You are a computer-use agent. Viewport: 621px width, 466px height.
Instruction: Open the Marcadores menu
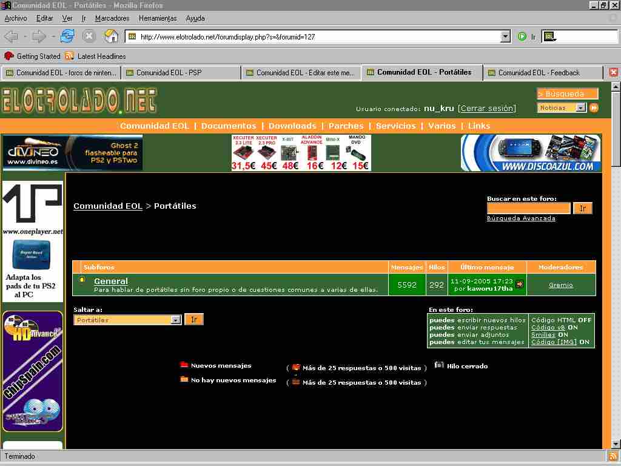tap(112, 18)
